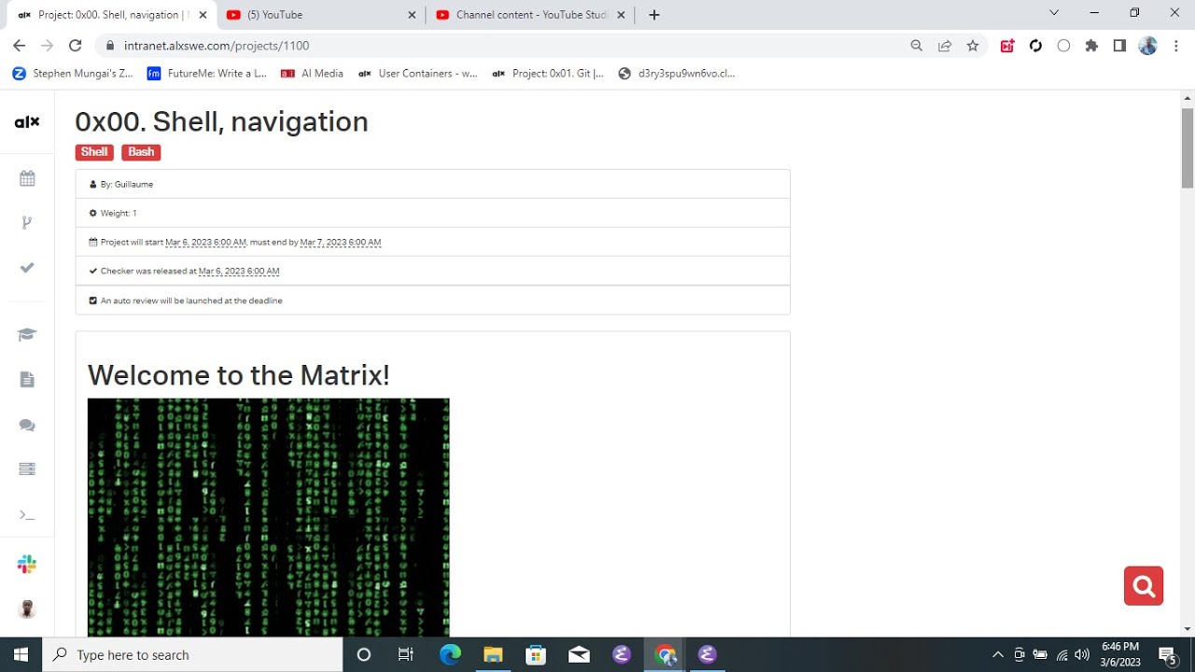The height and width of the screenshot is (672, 1195).
Task: Open the notification center icon
Action: (1167, 654)
